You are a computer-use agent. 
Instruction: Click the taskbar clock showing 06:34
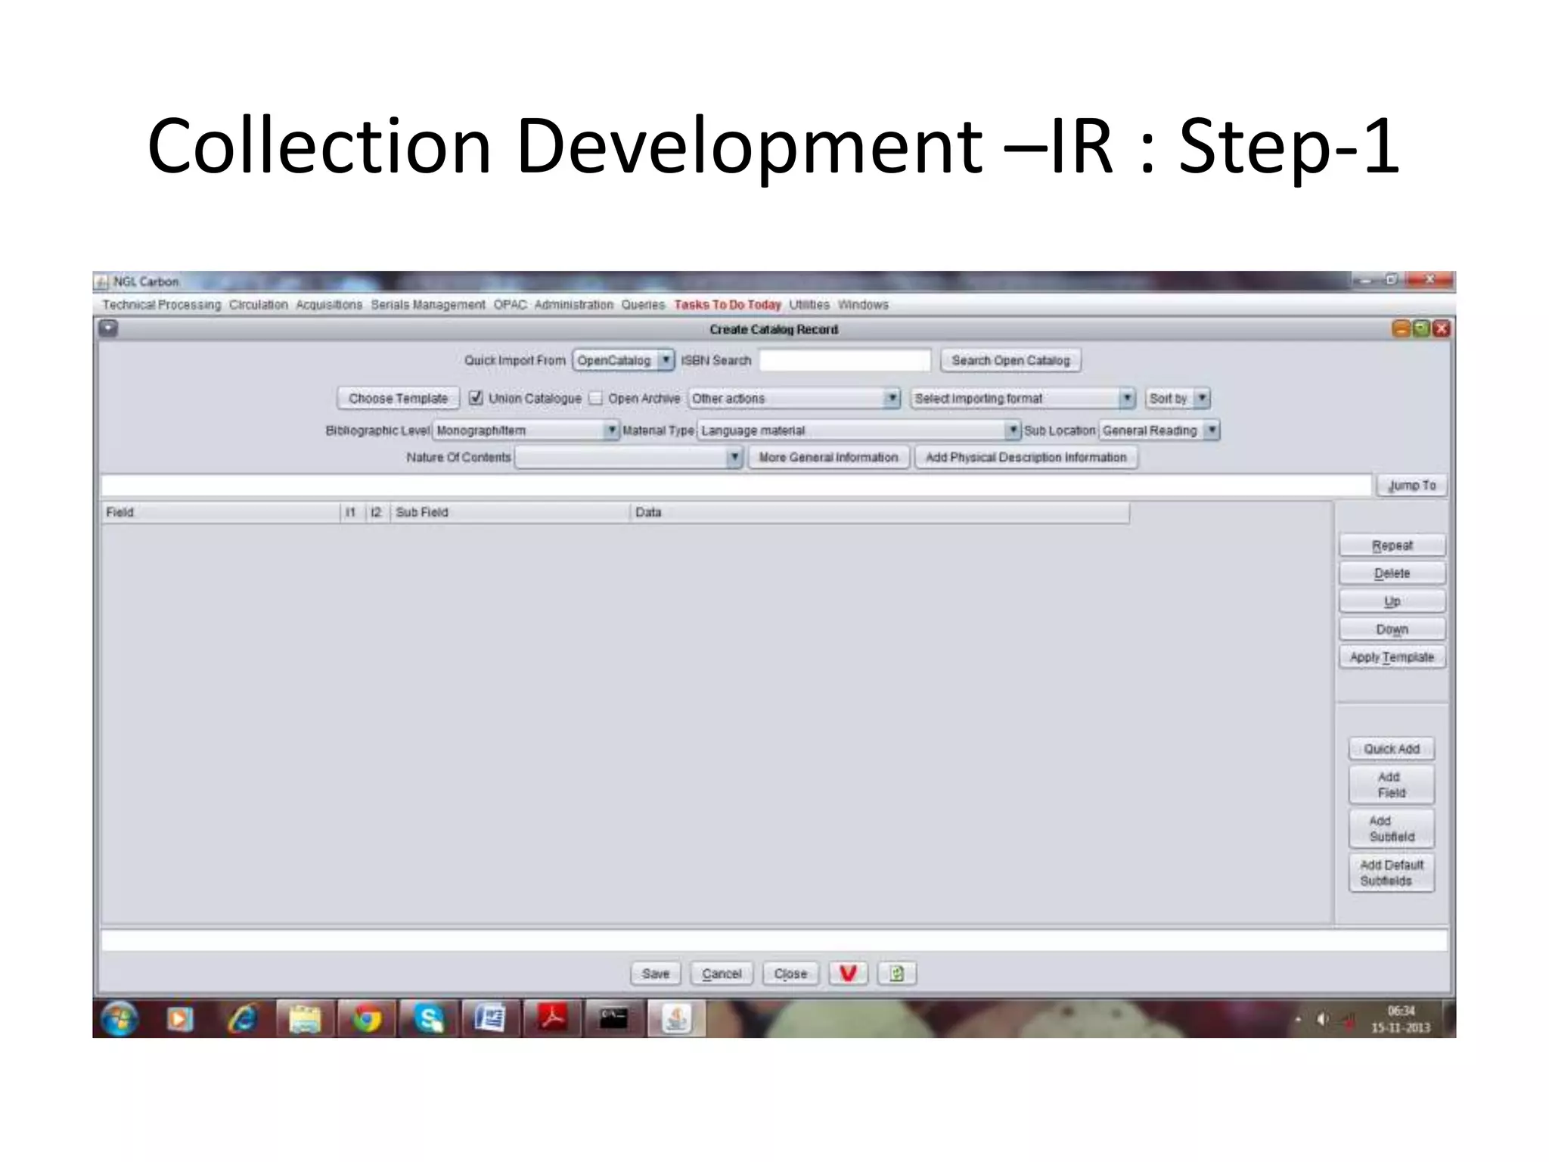pyautogui.click(x=1400, y=1019)
